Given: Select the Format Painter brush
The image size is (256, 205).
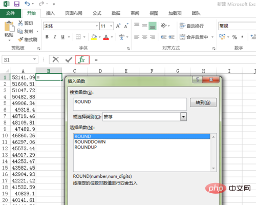Looking at the screenshot, I should click(x=20, y=39).
